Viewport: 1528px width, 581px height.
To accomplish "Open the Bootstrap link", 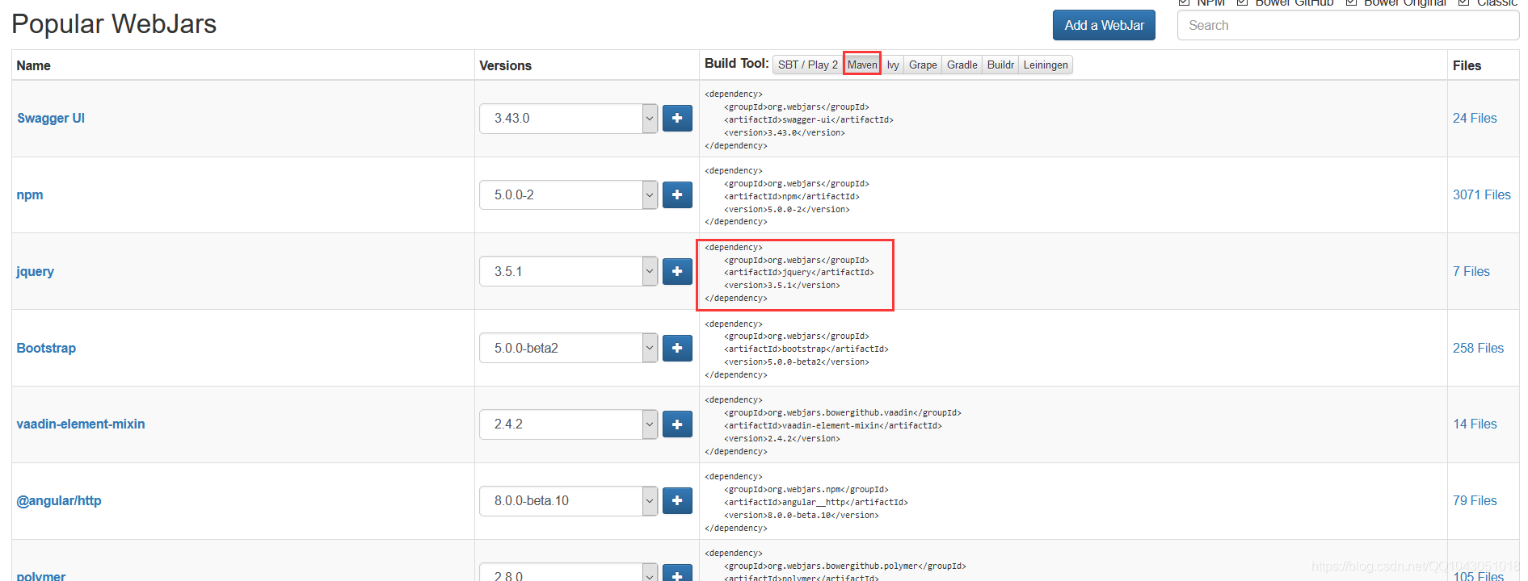I will 46,348.
